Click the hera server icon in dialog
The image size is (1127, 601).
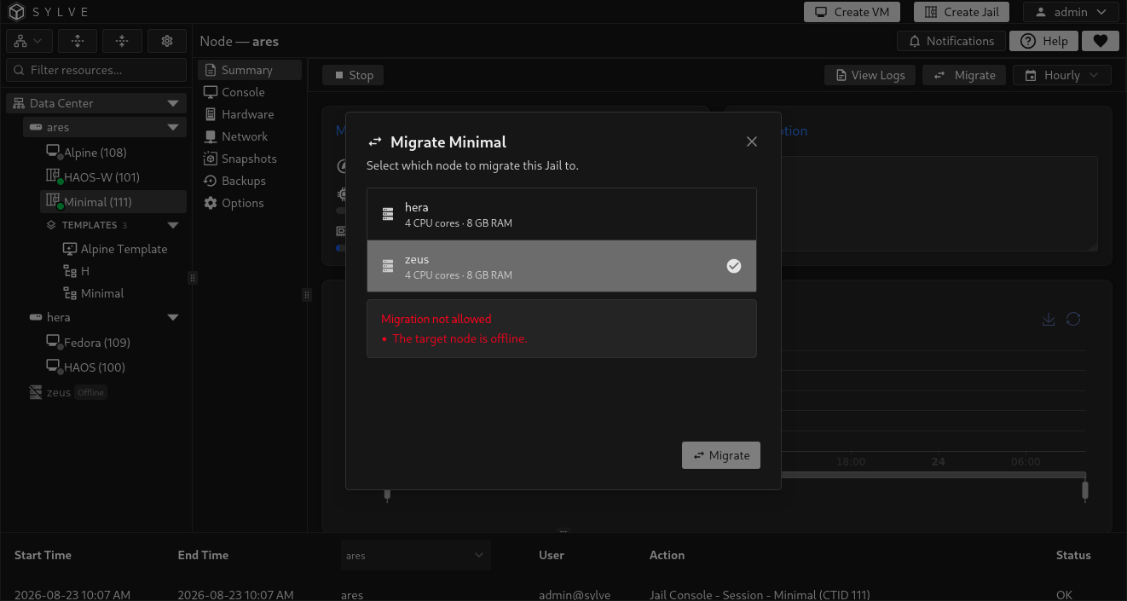(x=388, y=214)
